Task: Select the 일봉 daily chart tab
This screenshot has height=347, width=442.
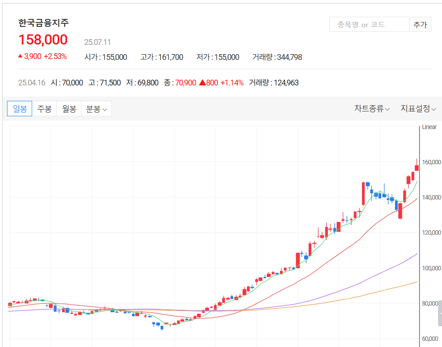Action: point(19,108)
